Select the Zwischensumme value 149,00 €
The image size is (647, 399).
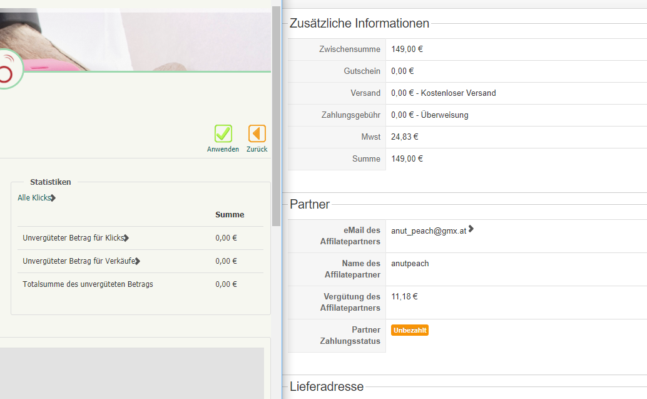tap(407, 49)
